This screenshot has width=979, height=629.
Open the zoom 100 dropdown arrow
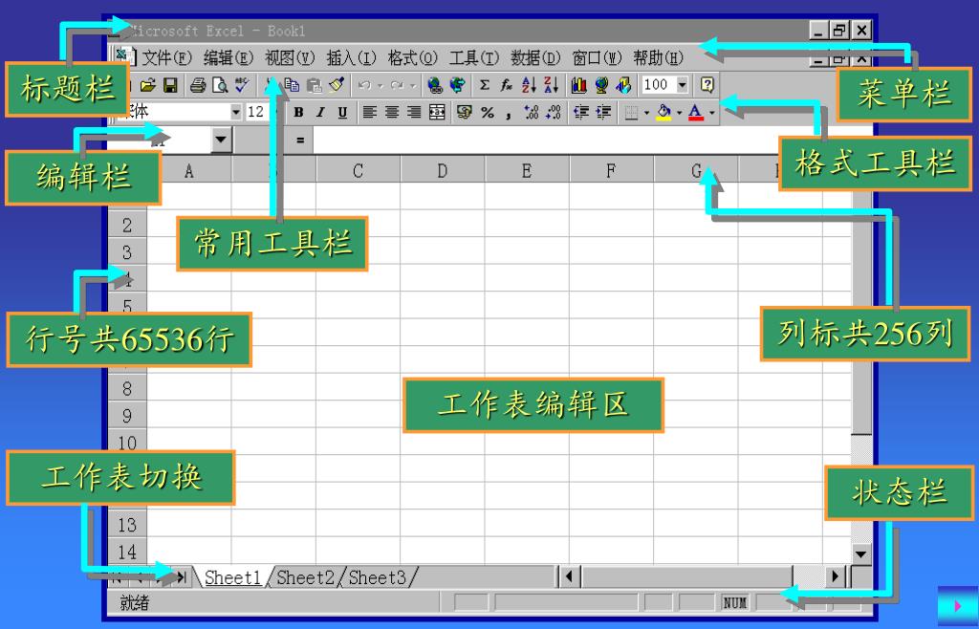pyautogui.click(x=683, y=85)
